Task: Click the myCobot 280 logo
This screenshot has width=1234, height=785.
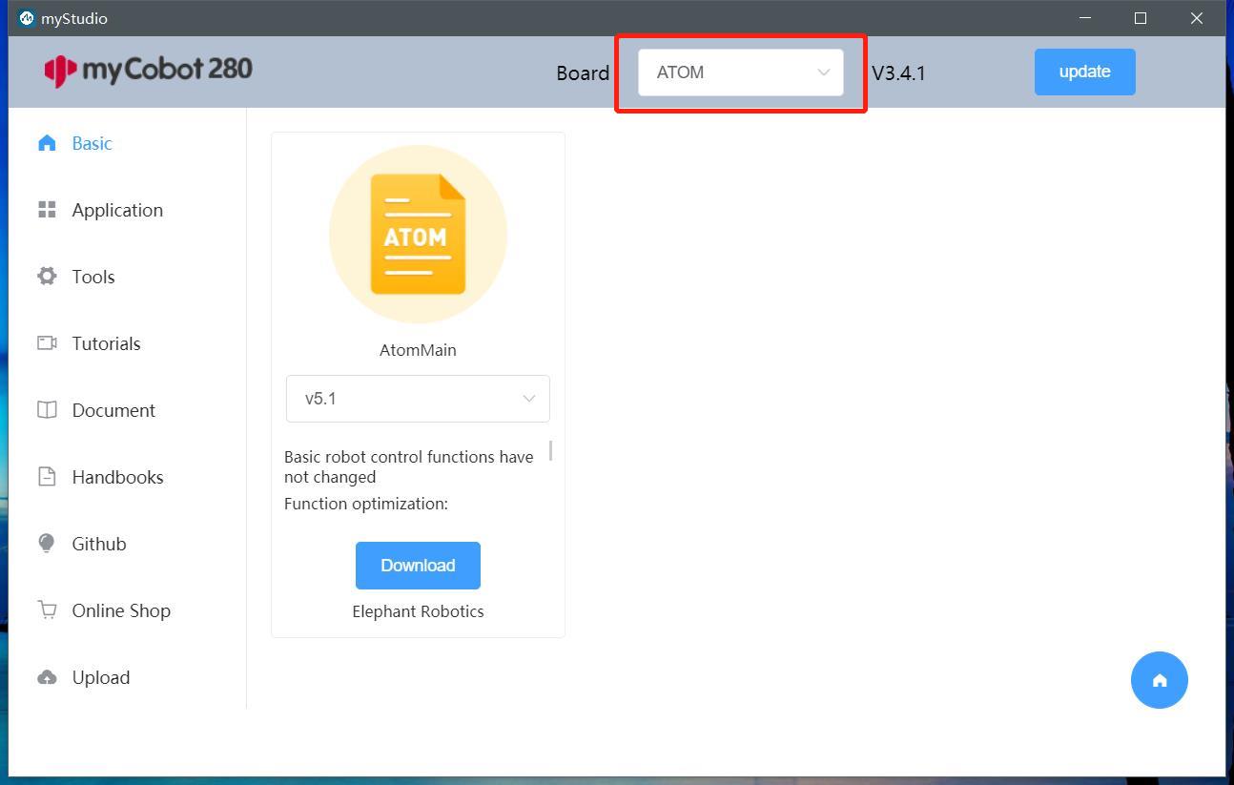Action: click(x=149, y=70)
